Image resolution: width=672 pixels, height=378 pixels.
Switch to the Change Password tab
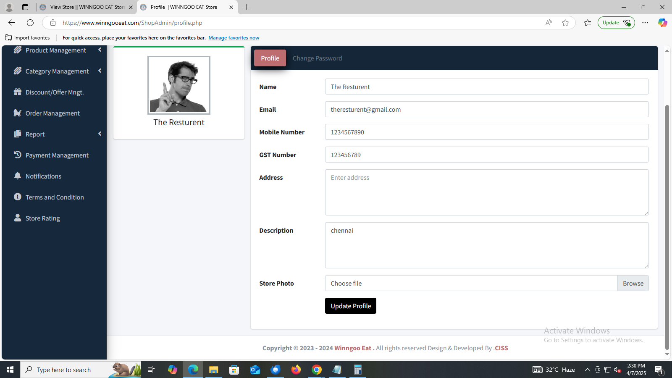point(317,58)
